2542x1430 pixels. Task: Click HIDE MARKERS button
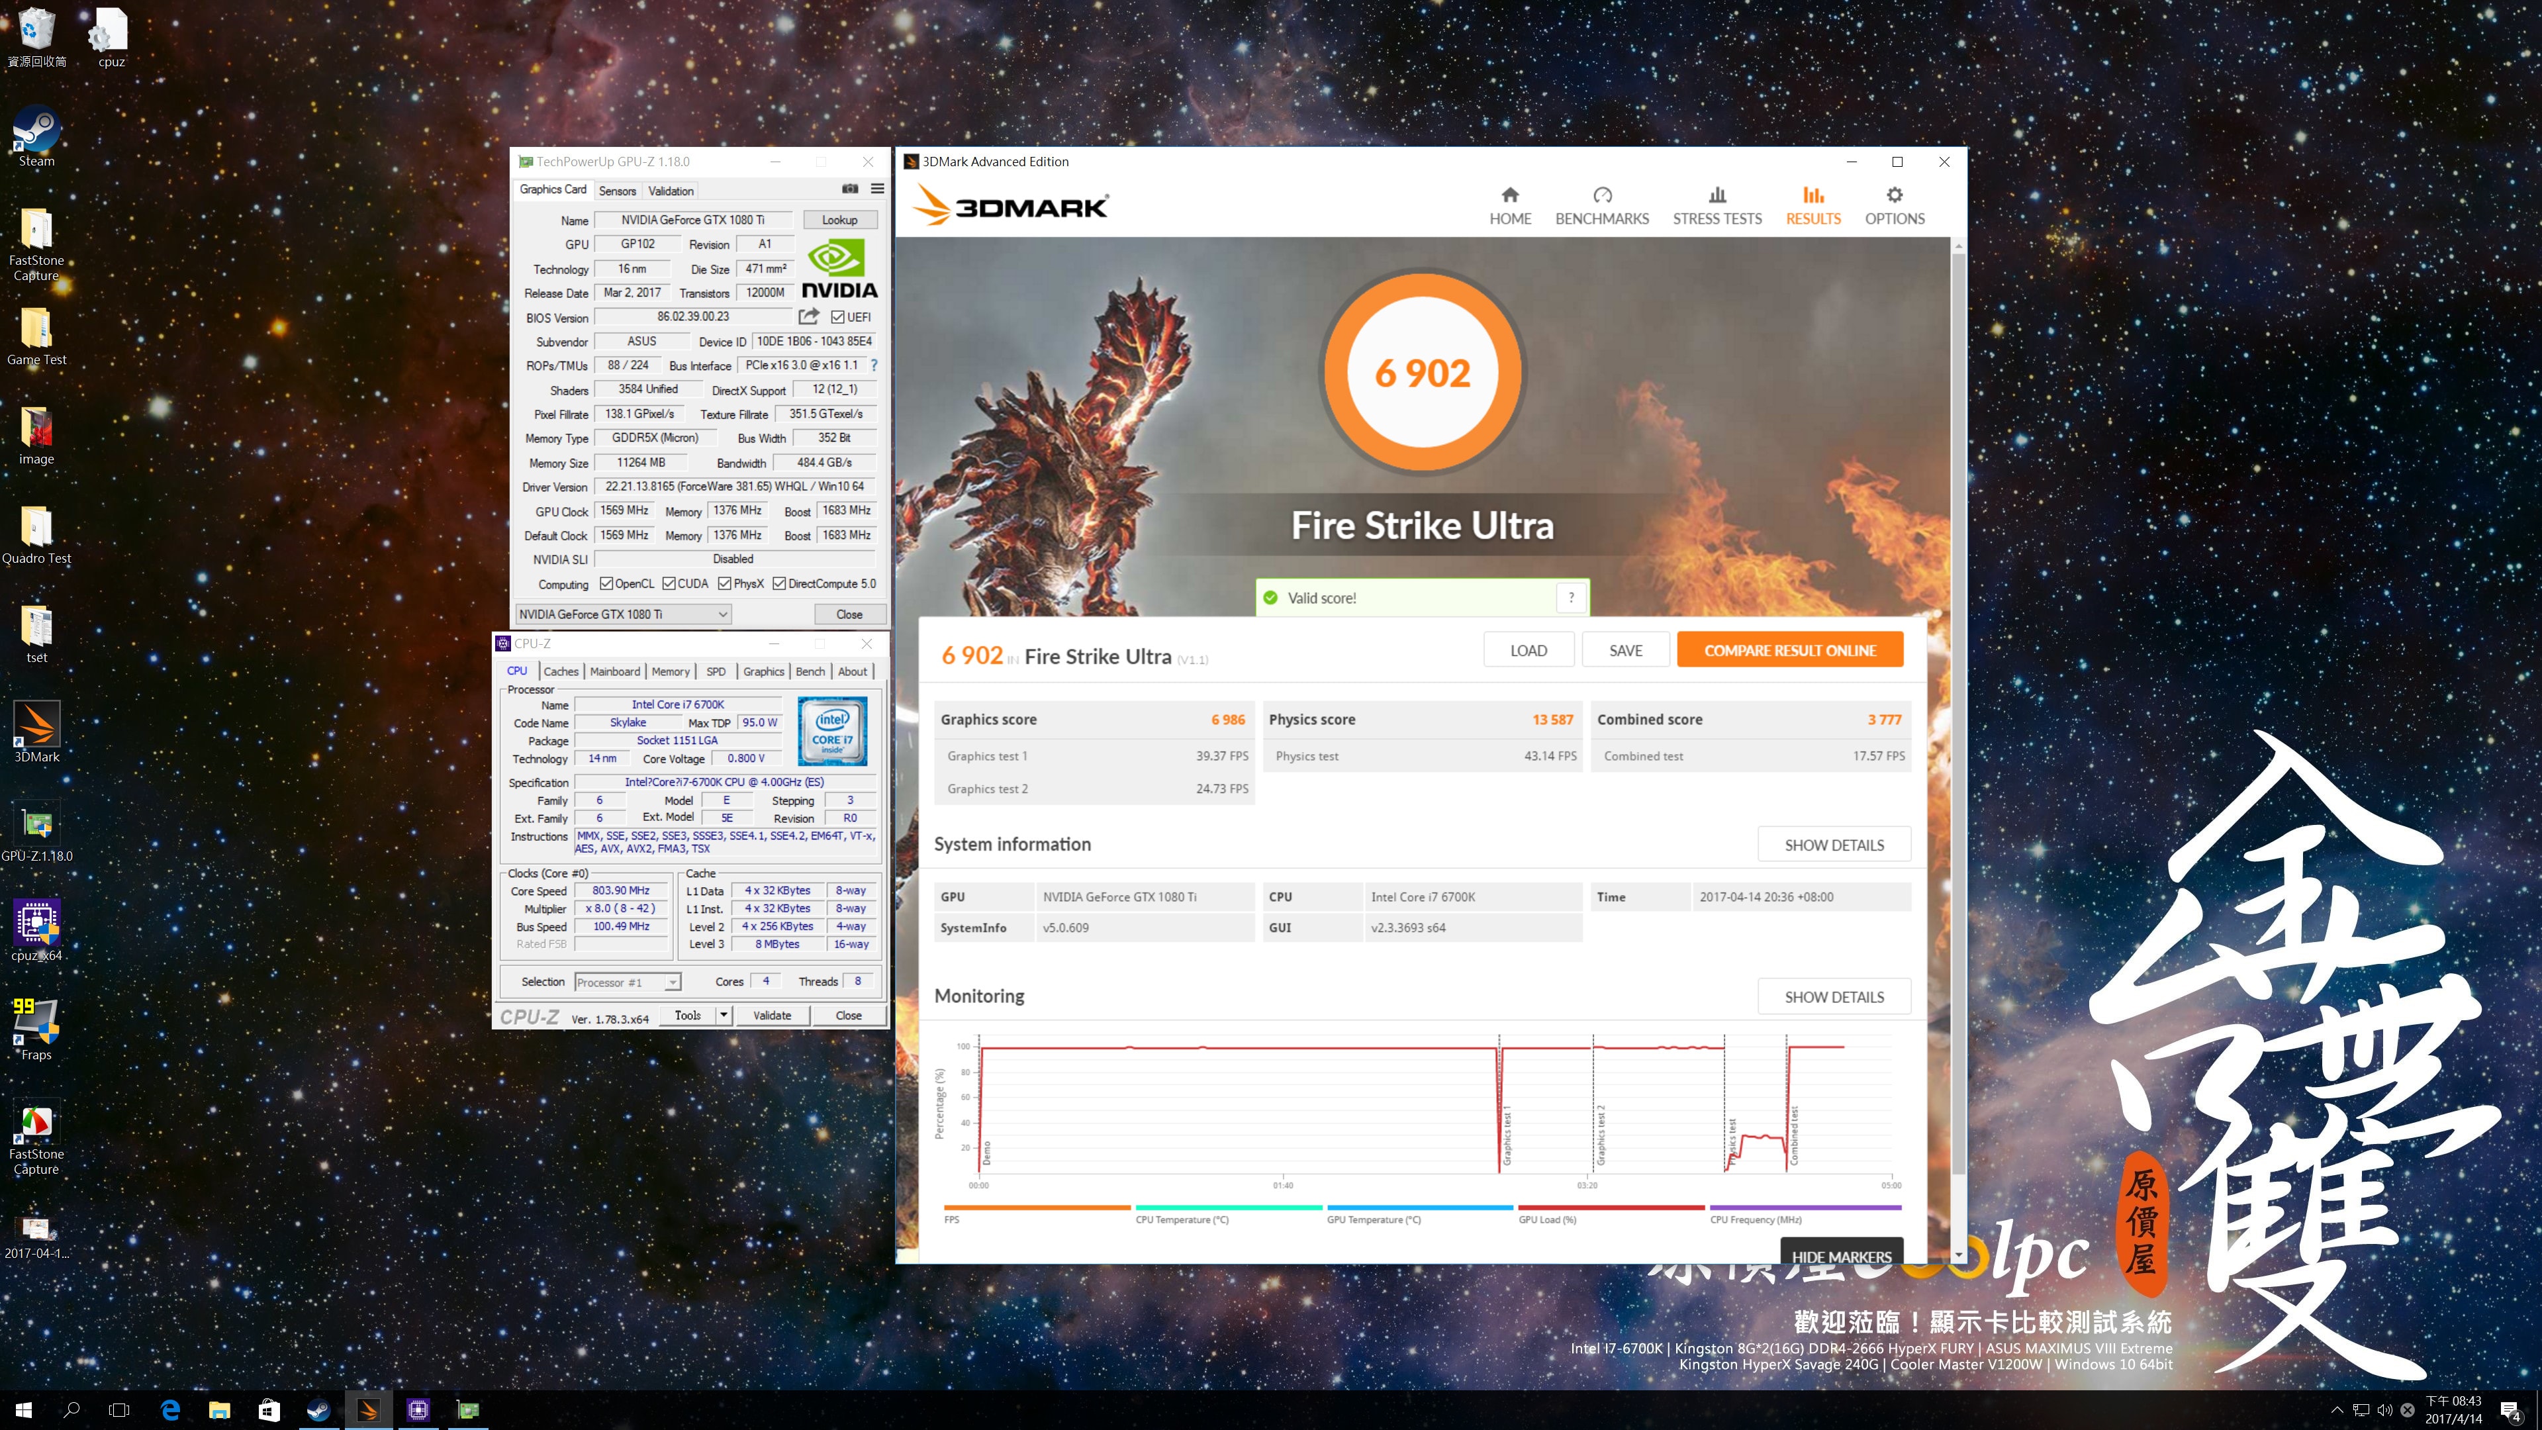pos(1842,1251)
